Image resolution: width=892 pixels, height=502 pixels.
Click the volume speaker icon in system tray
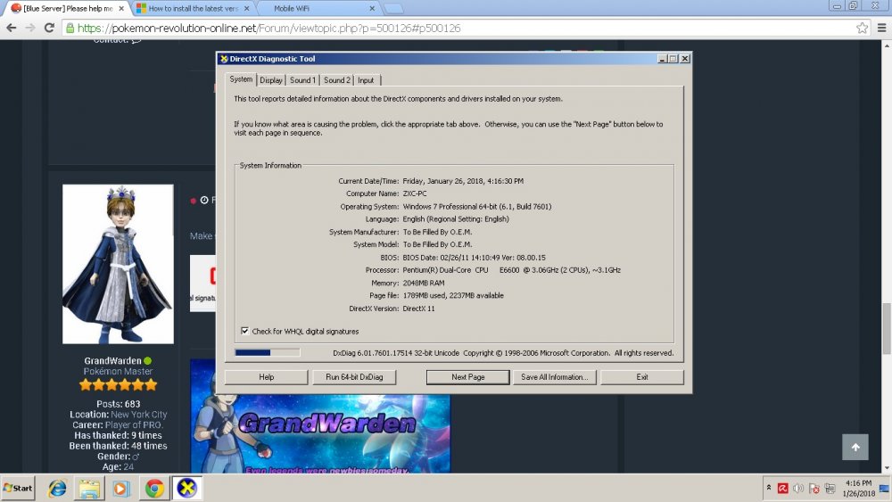click(x=797, y=489)
